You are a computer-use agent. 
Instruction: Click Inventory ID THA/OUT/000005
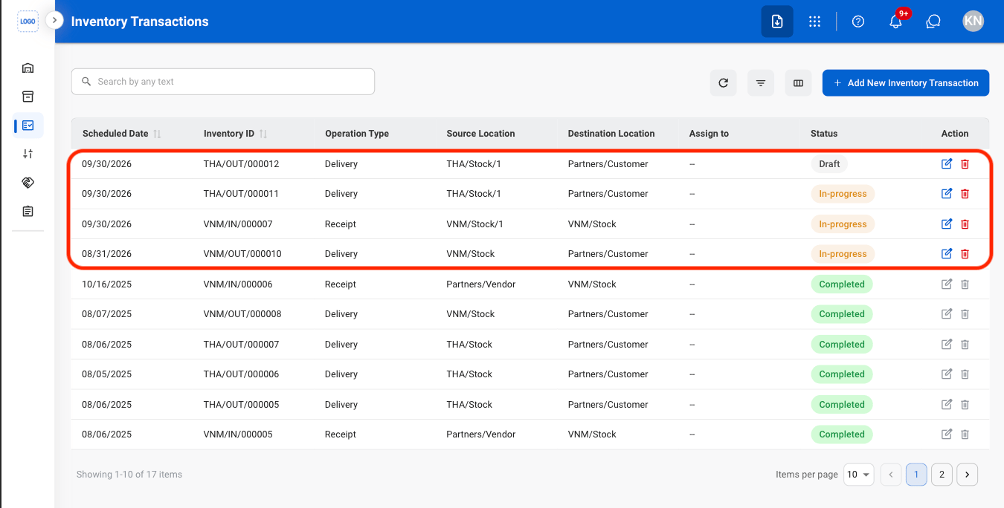click(241, 405)
